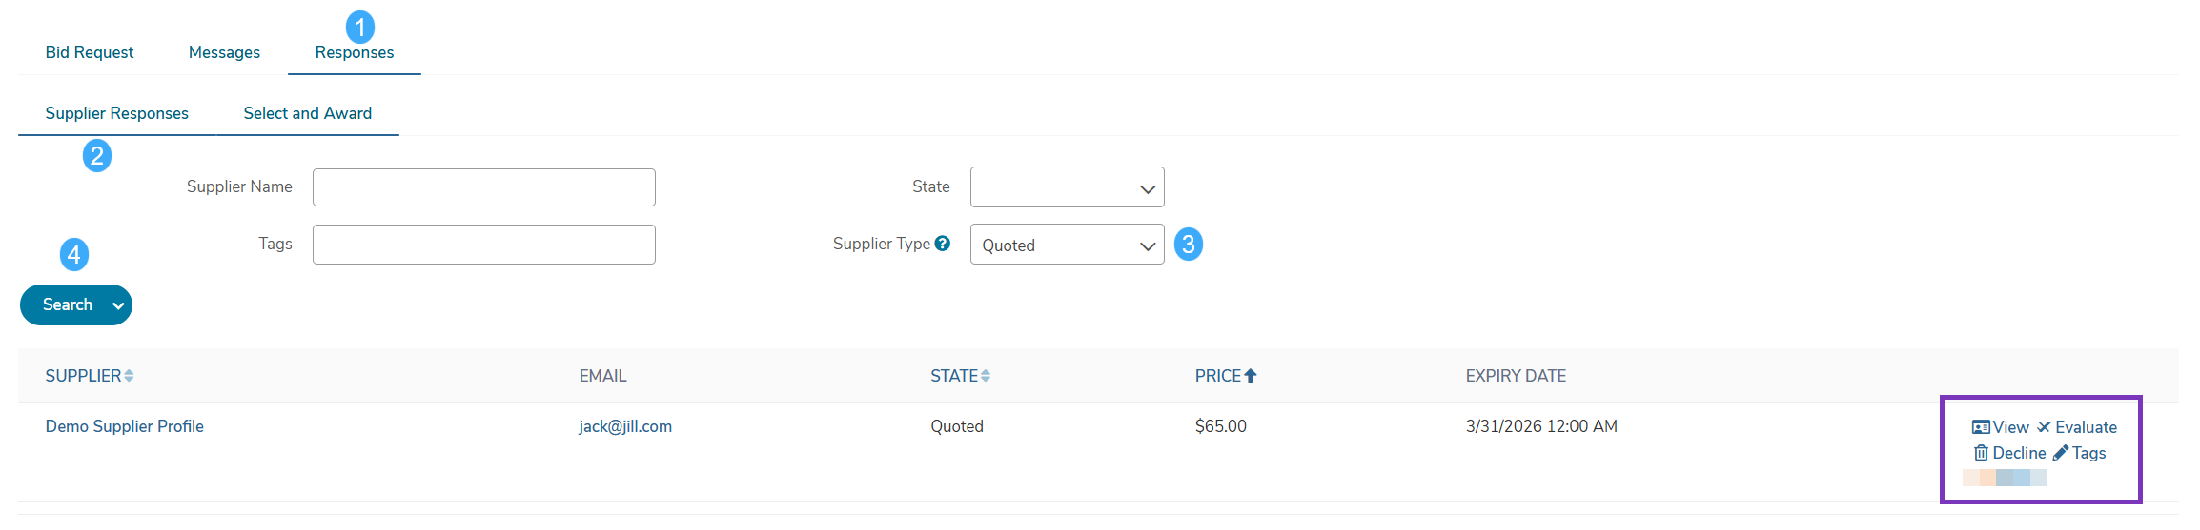2200x530 pixels.
Task: Click the Supplier column sort arrows
Action: (129, 376)
